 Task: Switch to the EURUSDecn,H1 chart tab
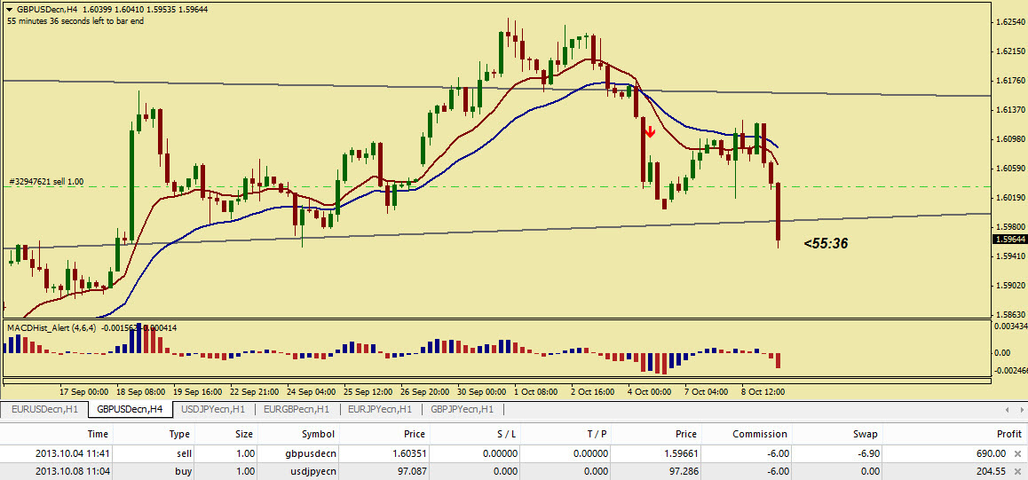tap(45, 409)
